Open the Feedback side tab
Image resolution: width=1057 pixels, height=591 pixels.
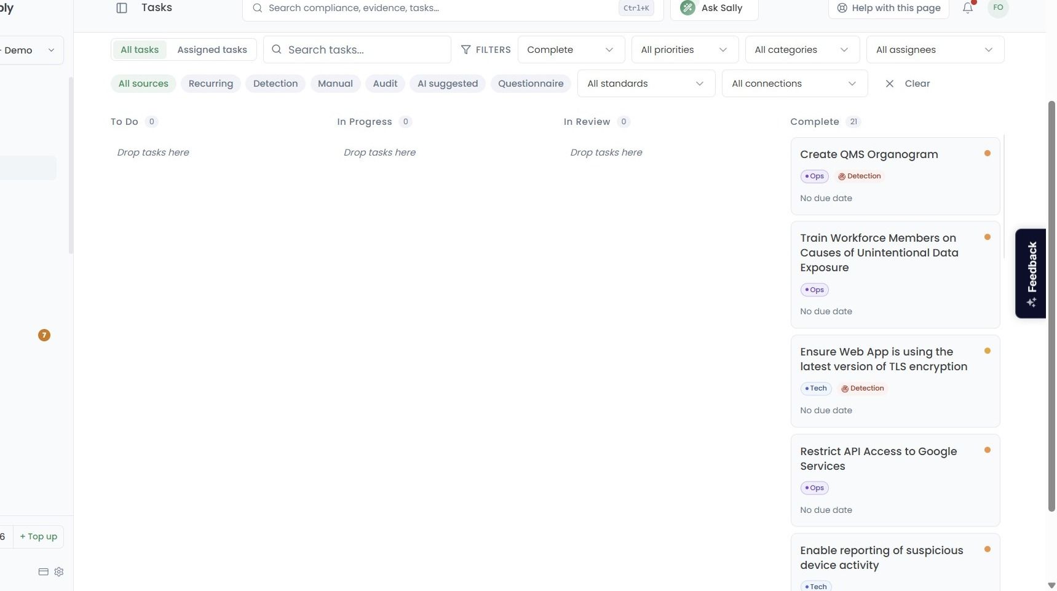(x=1031, y=274)
